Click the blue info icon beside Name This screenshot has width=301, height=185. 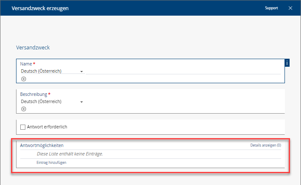pos(287,63)
